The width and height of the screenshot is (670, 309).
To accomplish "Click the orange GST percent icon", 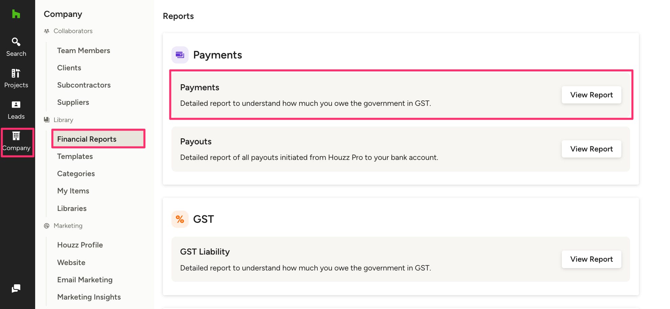I will tap(180, 219).
